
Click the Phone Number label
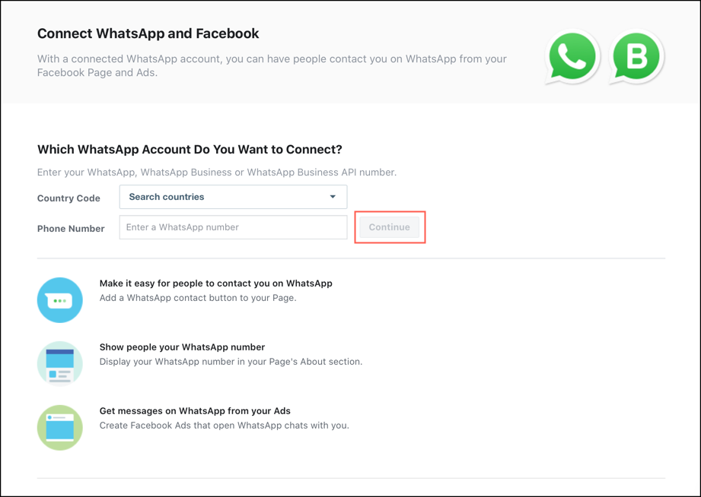pyautogui.click(x=71, y=229)
